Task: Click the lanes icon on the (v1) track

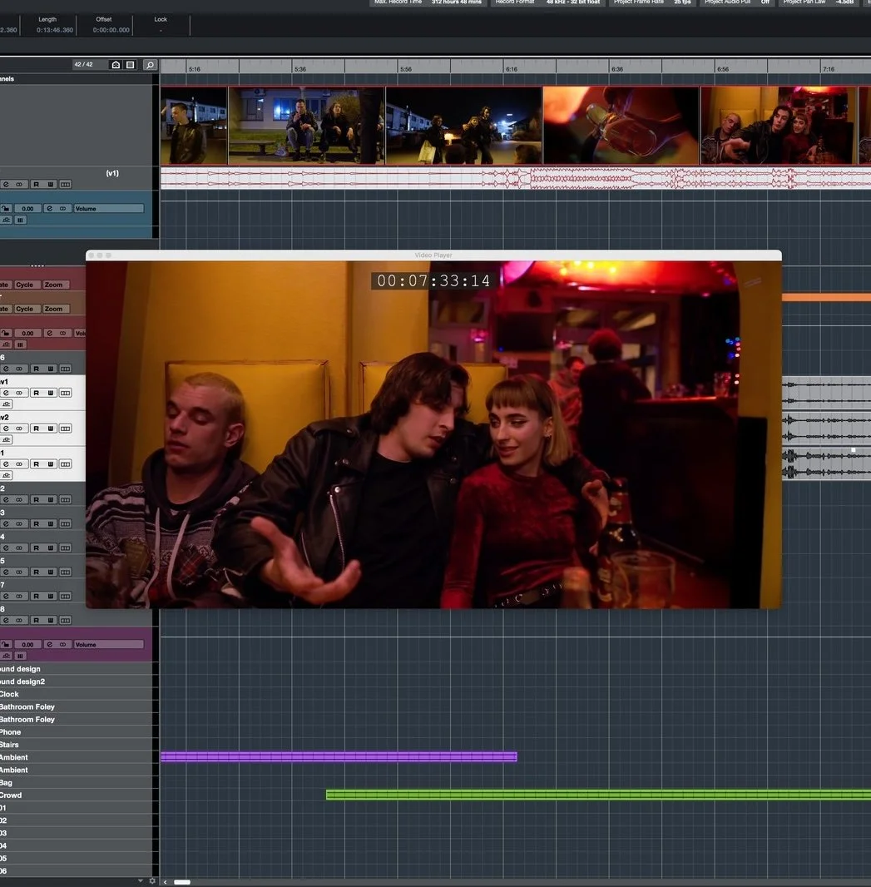Action: (x=66, y=185)
